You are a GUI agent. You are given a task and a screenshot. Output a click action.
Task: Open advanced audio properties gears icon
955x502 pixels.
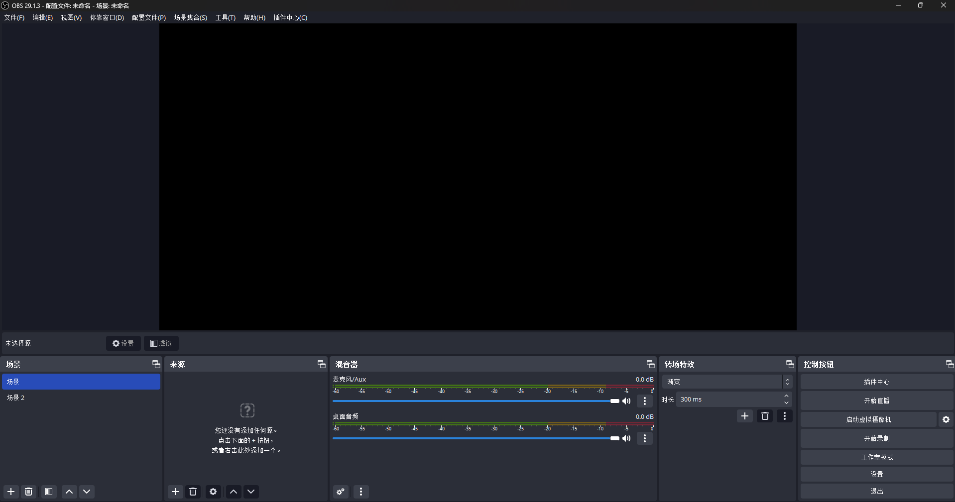coord(341,492)
